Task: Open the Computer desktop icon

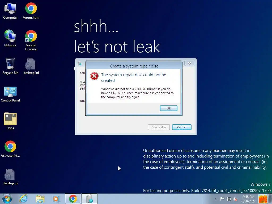Action: point(10,11)
